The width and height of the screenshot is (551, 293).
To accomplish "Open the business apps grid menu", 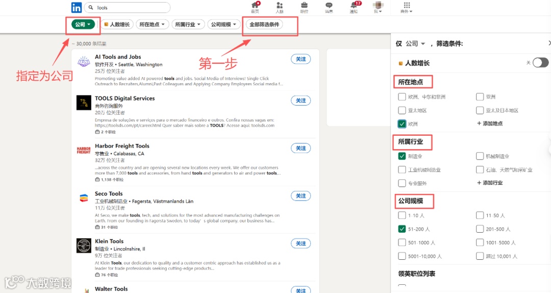I will coord(407,7).
